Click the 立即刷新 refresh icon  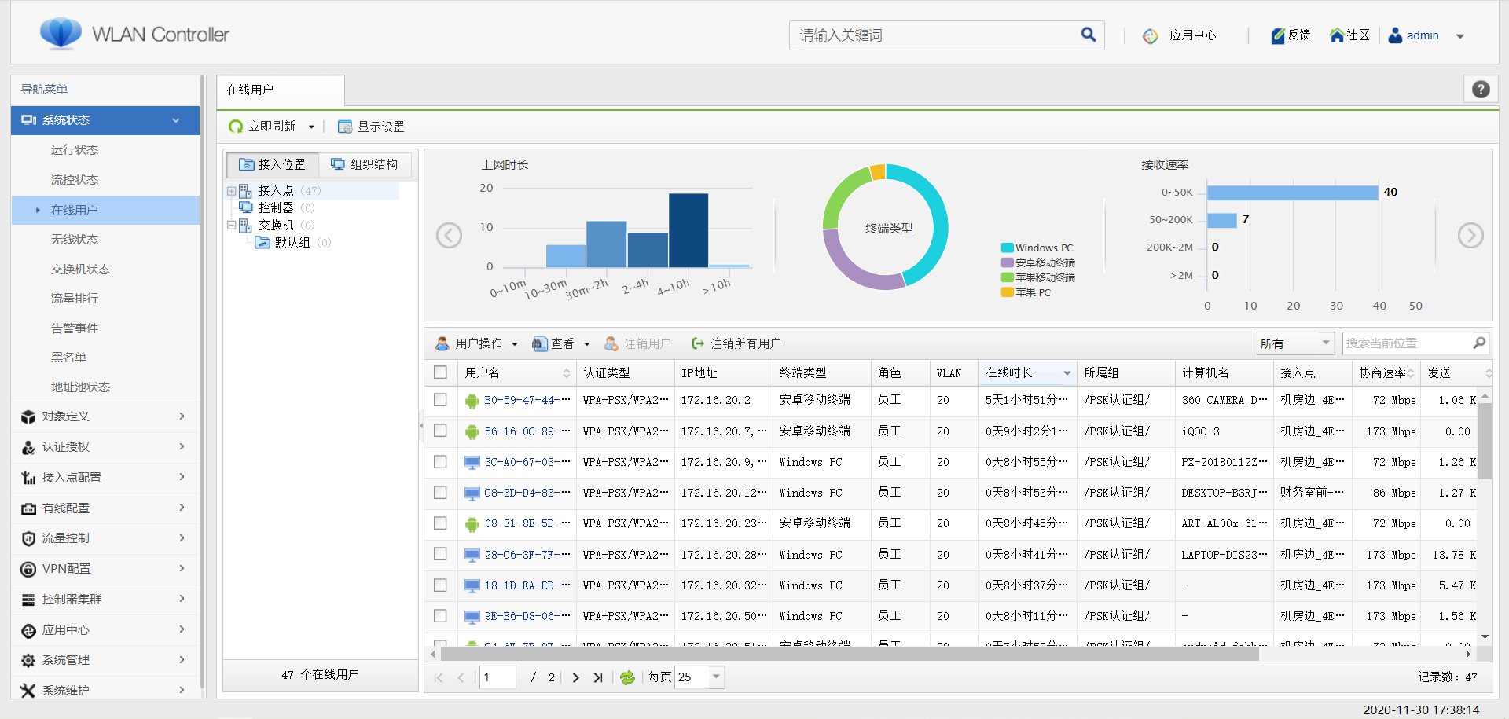[x=235, y=127]
